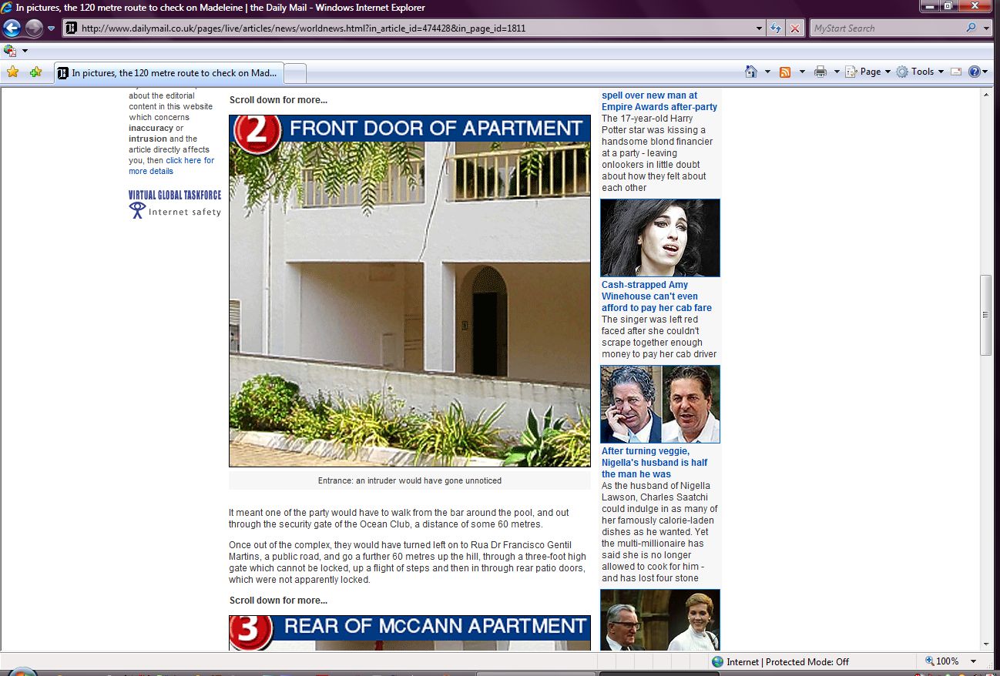Expand the address bar history dropdown
The height and width of the screenshot is (676, 1000).
click(760, 28)
